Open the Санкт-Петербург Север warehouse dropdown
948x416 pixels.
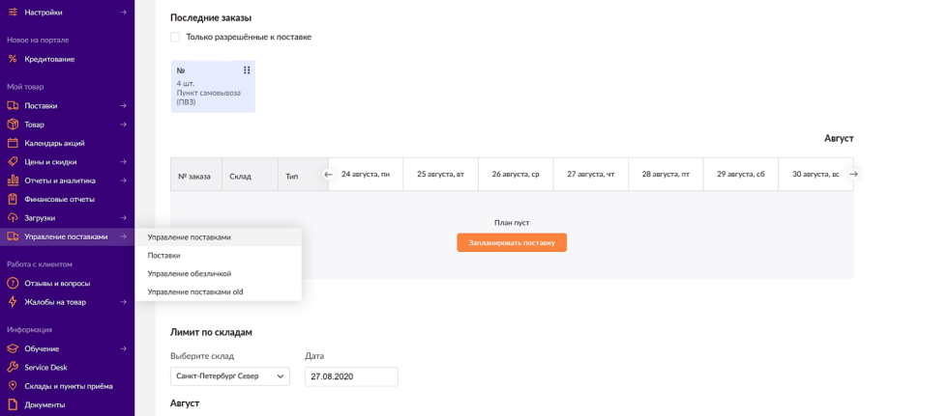[229, 376]
